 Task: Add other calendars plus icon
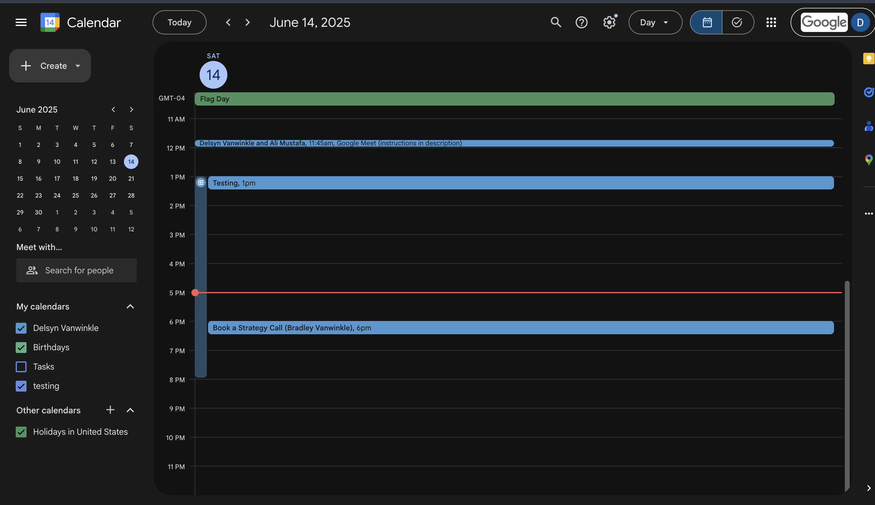(x=110, y=410)
